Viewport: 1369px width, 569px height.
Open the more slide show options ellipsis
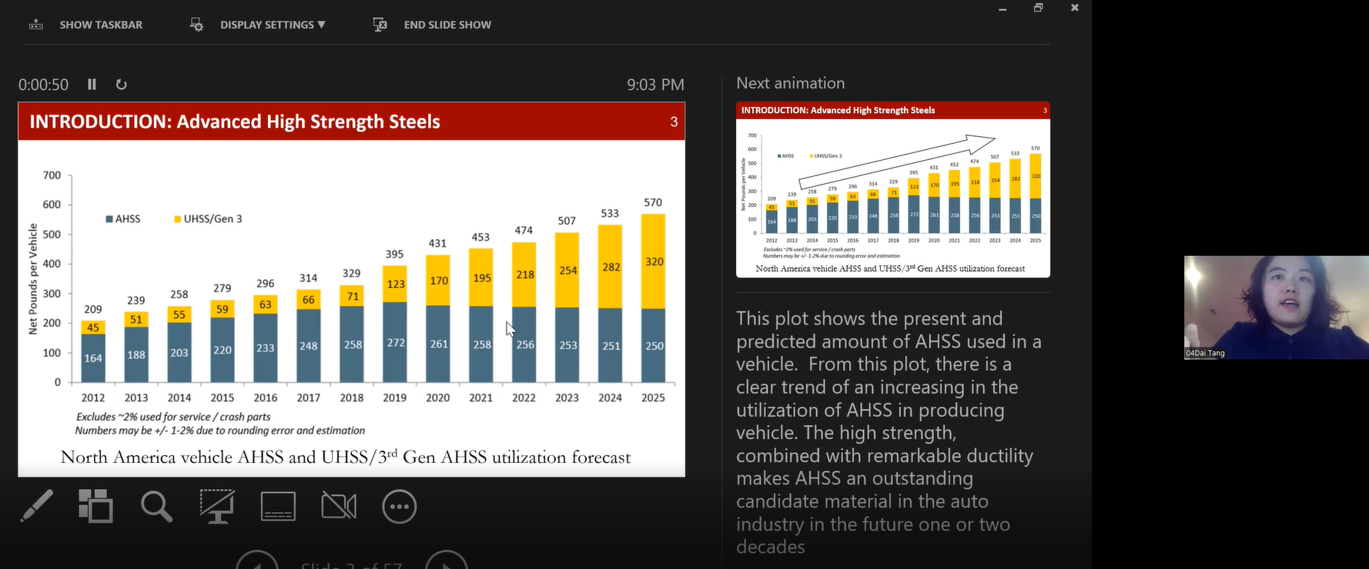(x=399, y=507)
